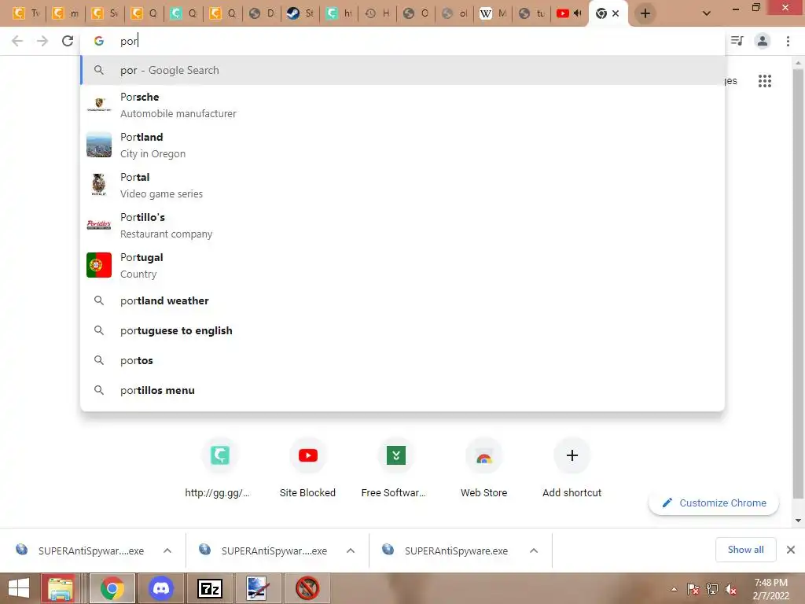This screenshot has height=604, width=805.
Task: Show hidden system tray icons arrow
Action: (674, 589)
